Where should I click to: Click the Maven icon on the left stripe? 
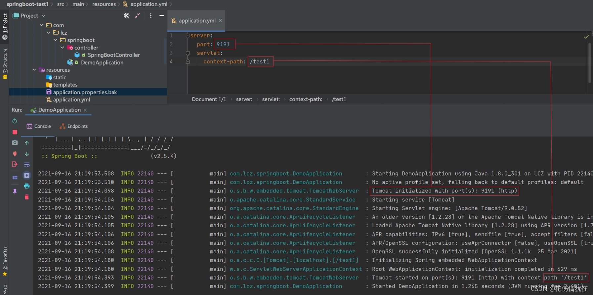[5, 37]
